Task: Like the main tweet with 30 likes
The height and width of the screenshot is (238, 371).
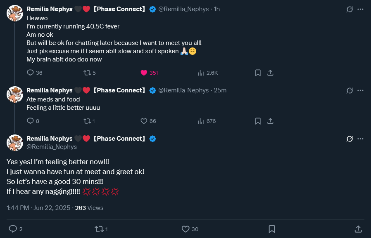Action: pyautogui.click(x=185, y=229)
